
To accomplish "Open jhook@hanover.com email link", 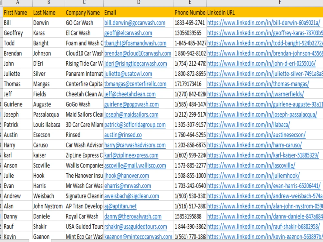I will [x=127, y=176].
